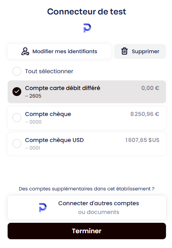Click the blue P logo under the title

87,28
